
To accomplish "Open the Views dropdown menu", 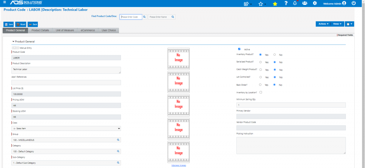I will pos(337,24).
